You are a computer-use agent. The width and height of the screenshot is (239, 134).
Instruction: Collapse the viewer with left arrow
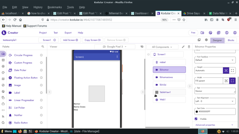pos(49,92)
